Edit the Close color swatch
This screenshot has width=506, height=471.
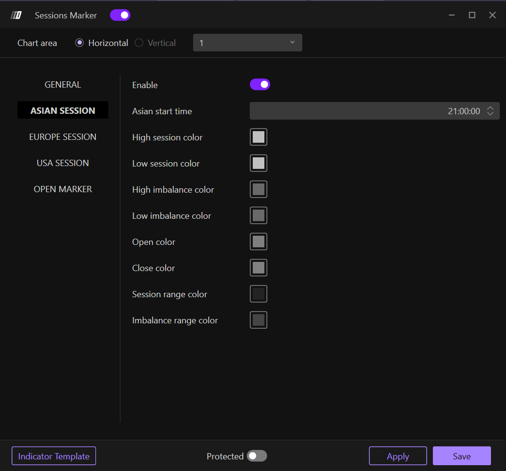[259, 268]
